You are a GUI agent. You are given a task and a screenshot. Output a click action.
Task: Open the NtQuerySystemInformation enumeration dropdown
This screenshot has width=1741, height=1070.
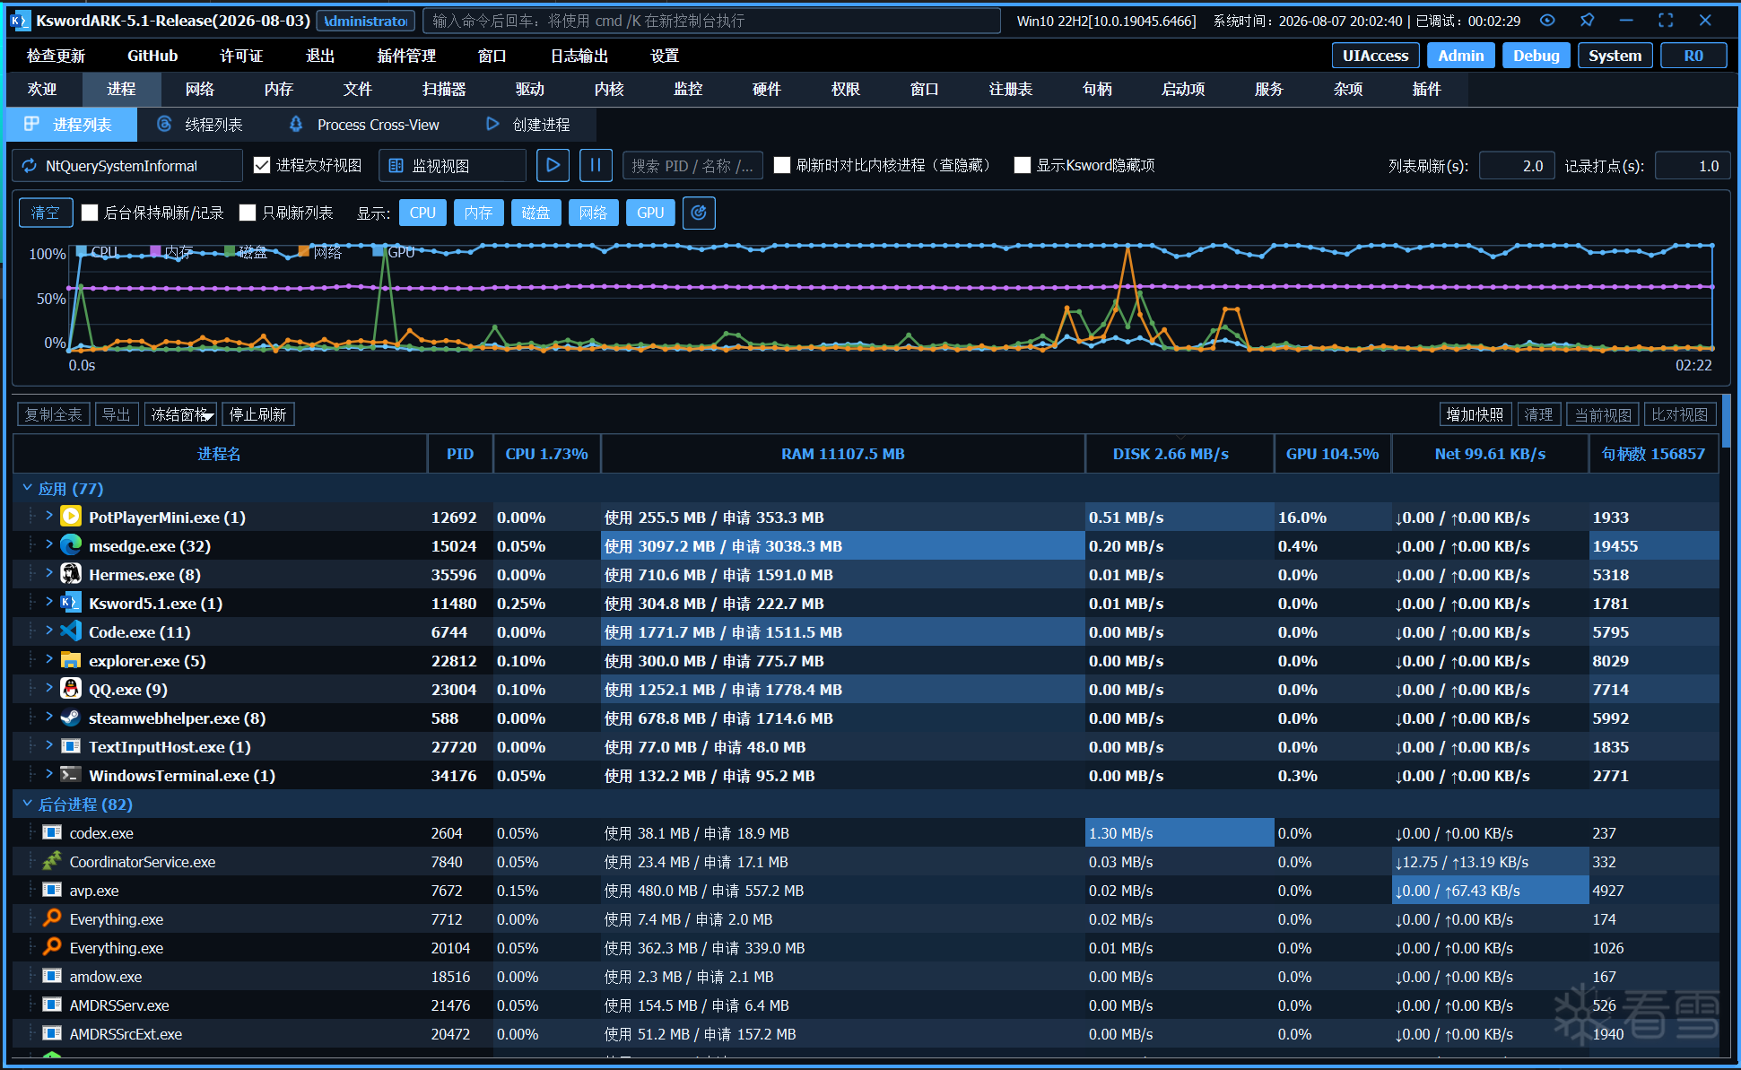pos(127,165)
